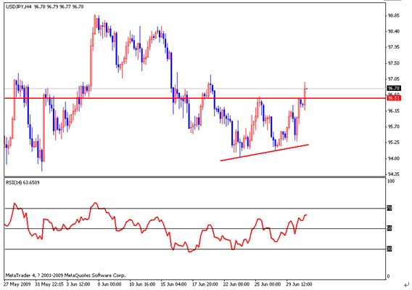The width and height of the screenshot is (412, 290).
Task: Click the 97.95 price axis label
Action: coord(394,47)
